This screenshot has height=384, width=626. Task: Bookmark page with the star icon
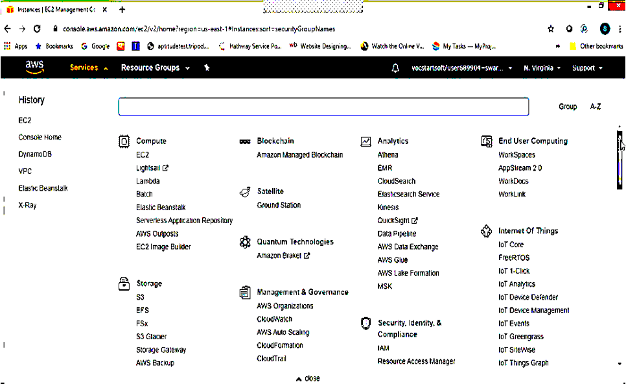(551, 29)
